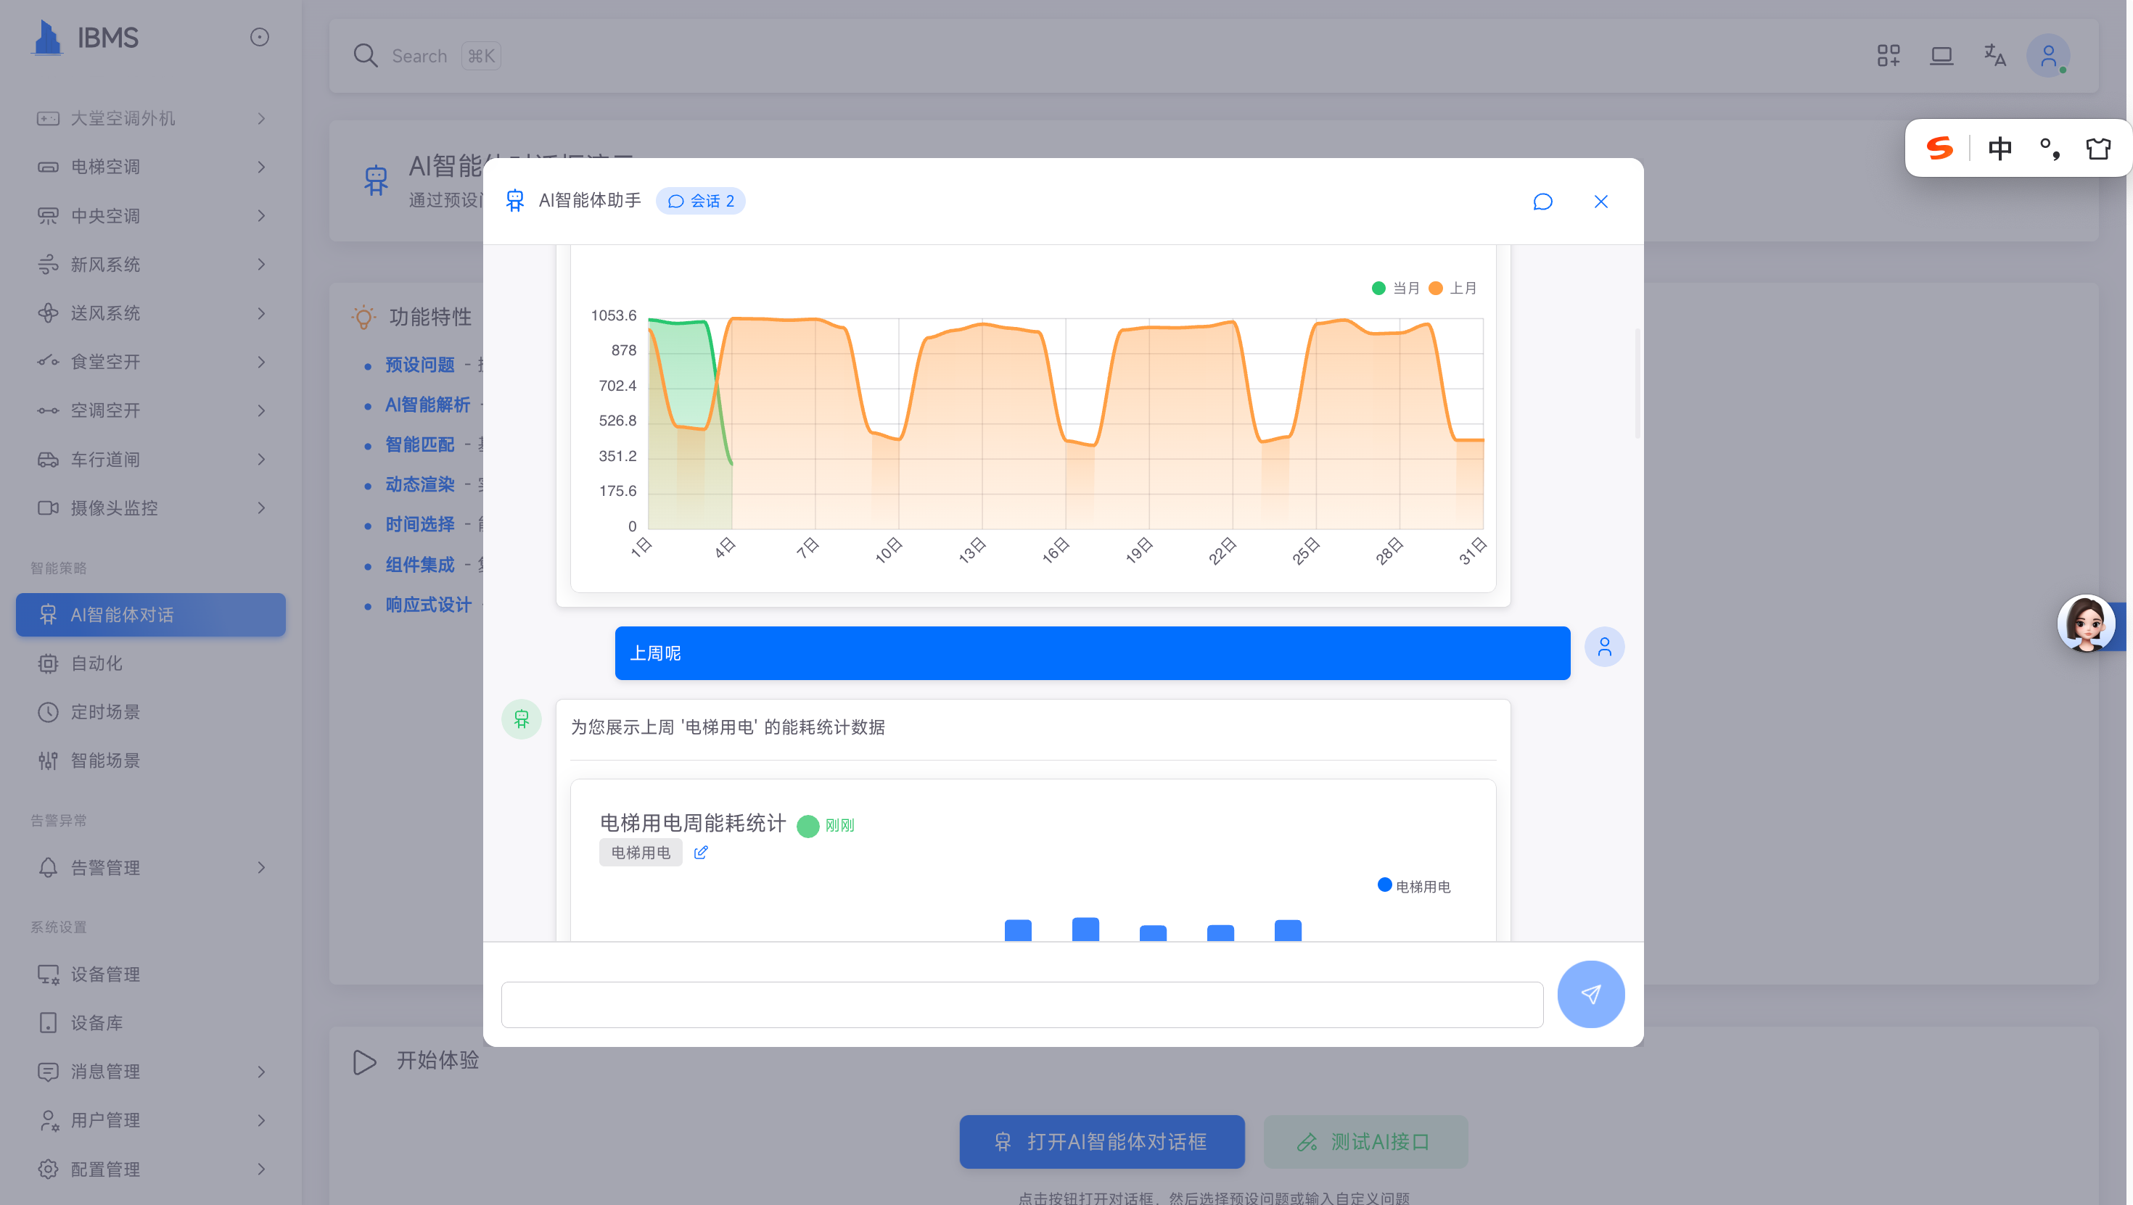Click the send message paper-plane button
This screenshot has height=1205, width=2133.
tap(1590, 994)
